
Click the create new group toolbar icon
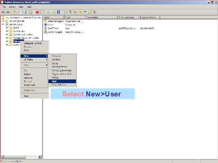75,12
